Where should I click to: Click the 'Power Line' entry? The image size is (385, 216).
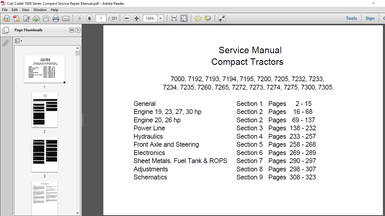tap(149, 128)
